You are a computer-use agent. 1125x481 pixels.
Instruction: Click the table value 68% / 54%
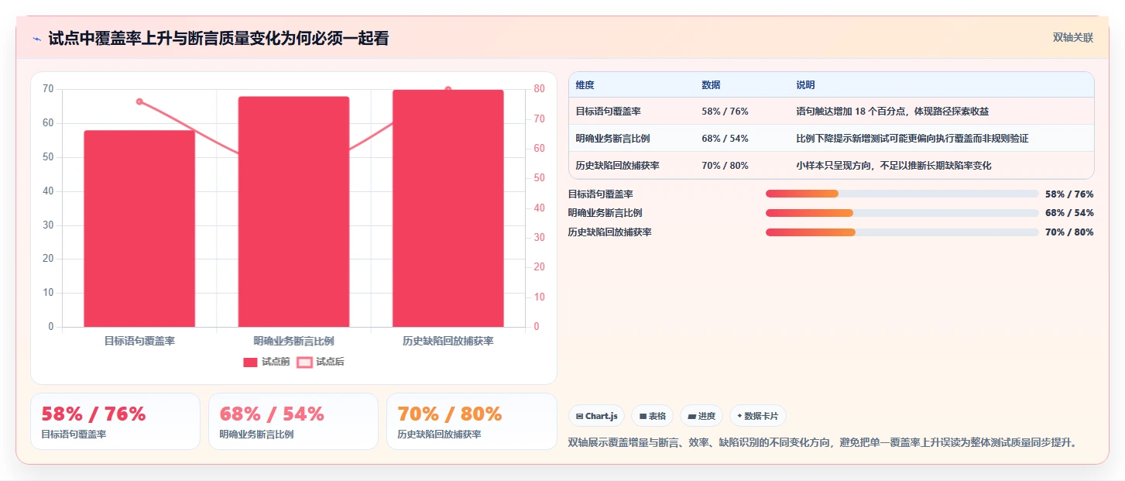pos(725,139)
